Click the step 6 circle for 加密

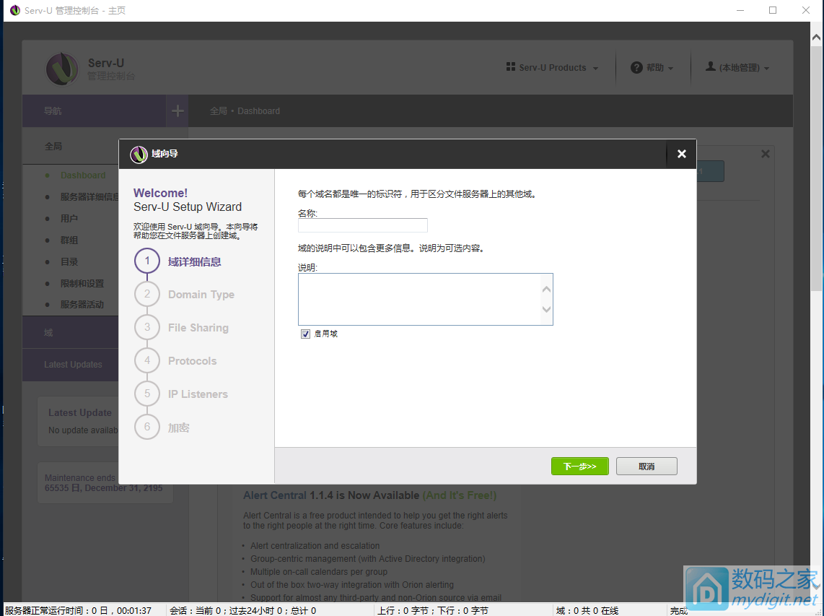tap(147, 427)
